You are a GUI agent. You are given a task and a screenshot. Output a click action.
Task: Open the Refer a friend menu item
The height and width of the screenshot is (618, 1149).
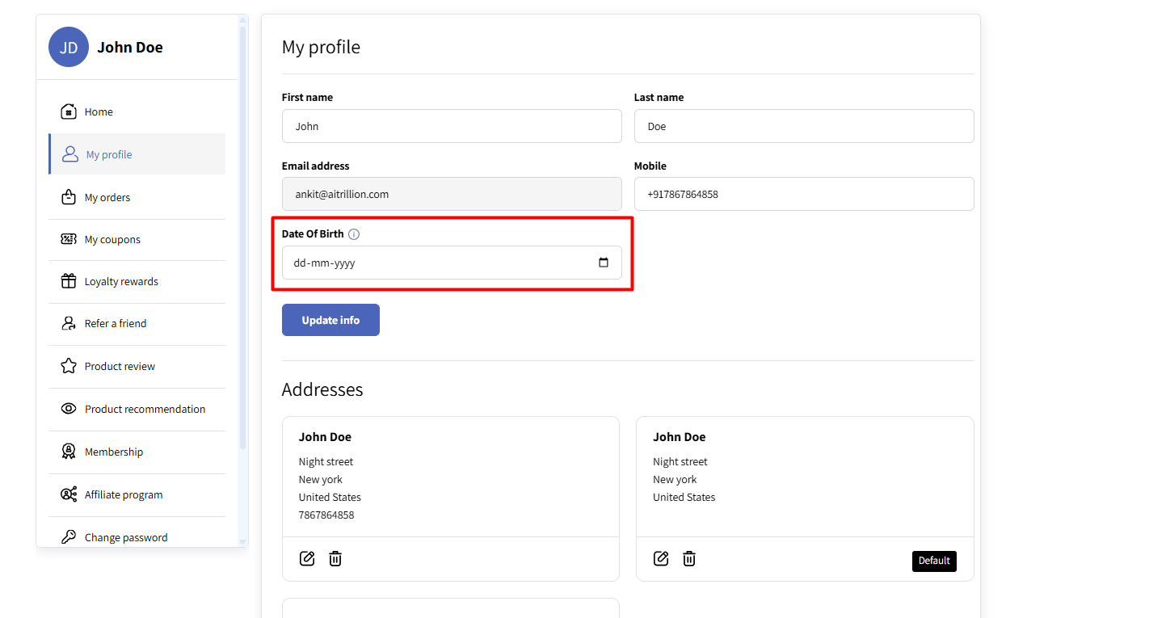[116, 323]
